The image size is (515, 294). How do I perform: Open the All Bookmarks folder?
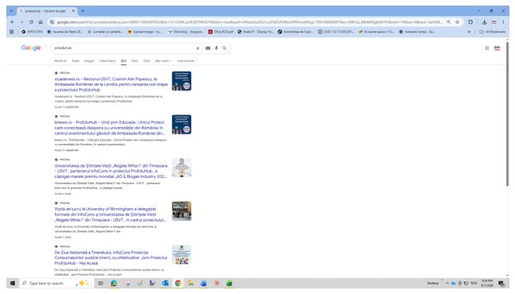tap(492, 32)
